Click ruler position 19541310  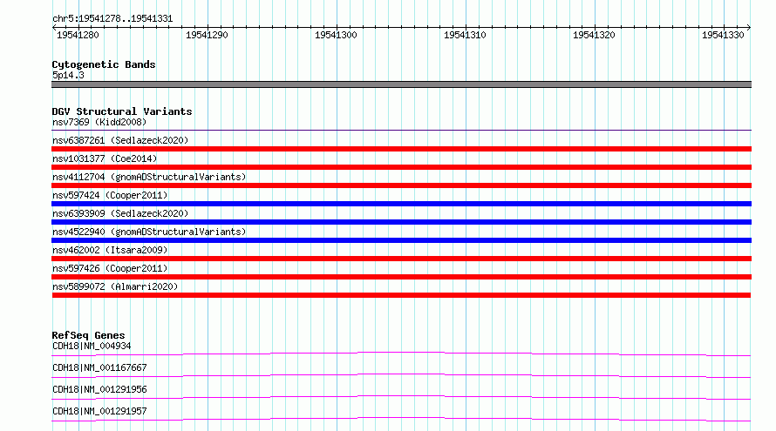(465, 35)
